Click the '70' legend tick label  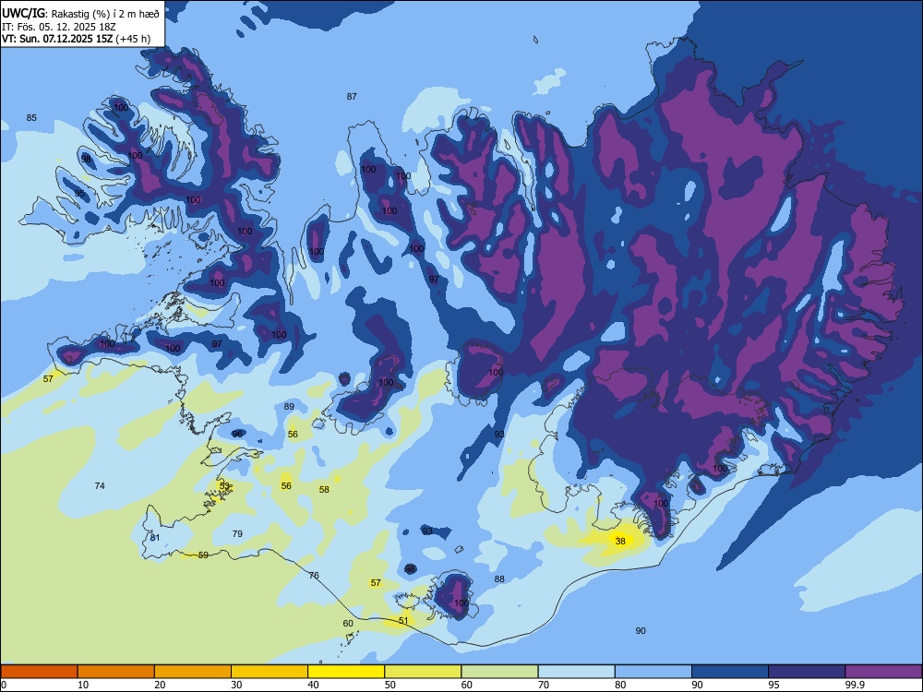click(544, 685)
